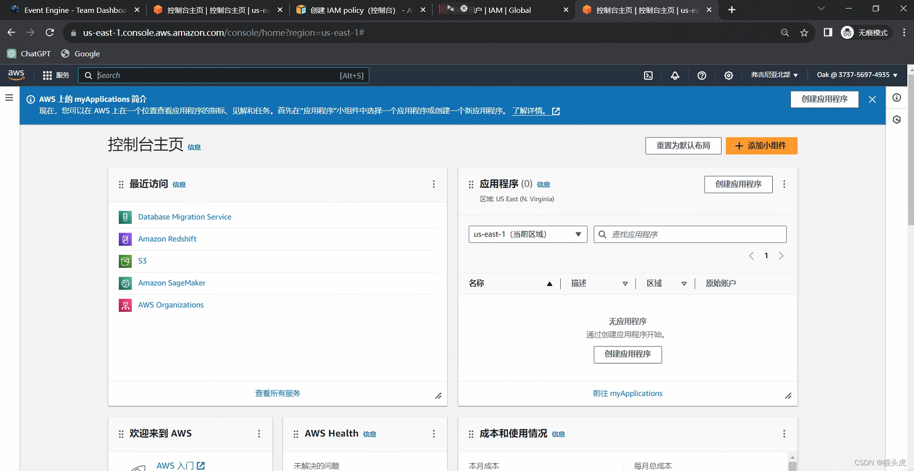The image size is (914, 471).
Task: Open settings gear icon in AWS header
Action: tap(729, 75)
